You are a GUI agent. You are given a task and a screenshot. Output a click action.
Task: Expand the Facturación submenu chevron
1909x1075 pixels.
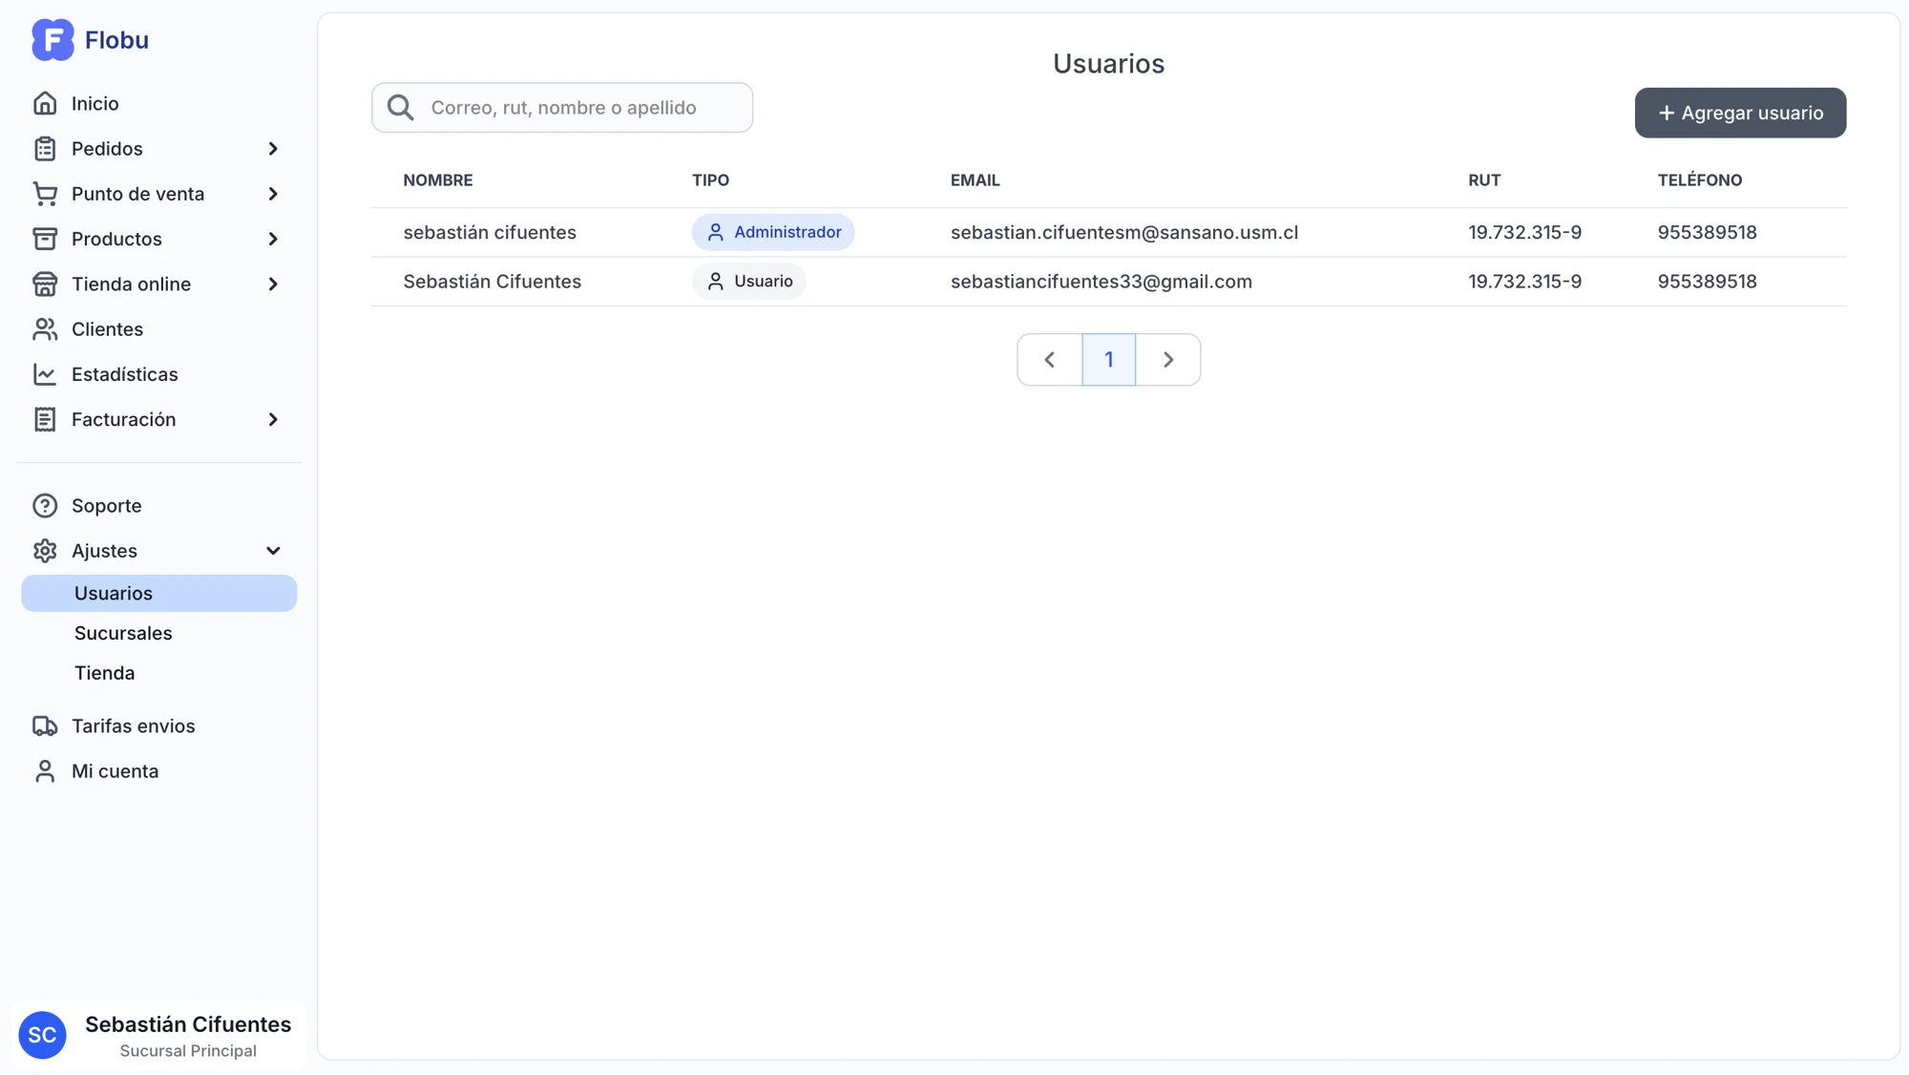273,420
